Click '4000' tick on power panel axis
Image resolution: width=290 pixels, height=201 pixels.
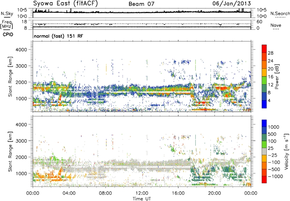pos(21,50)
